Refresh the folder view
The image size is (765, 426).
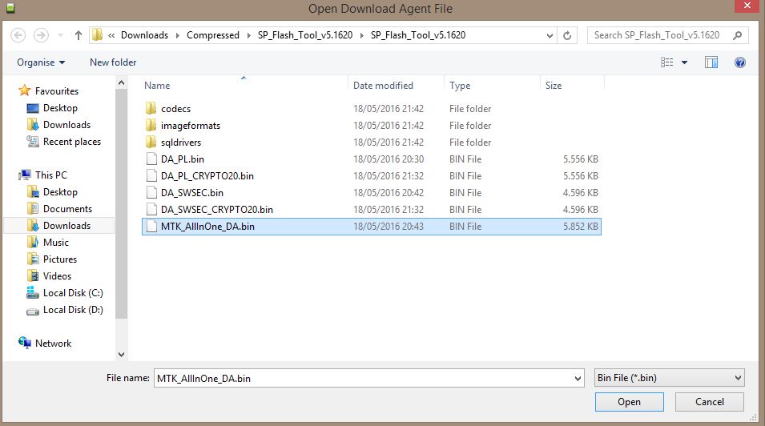[567, 35]
